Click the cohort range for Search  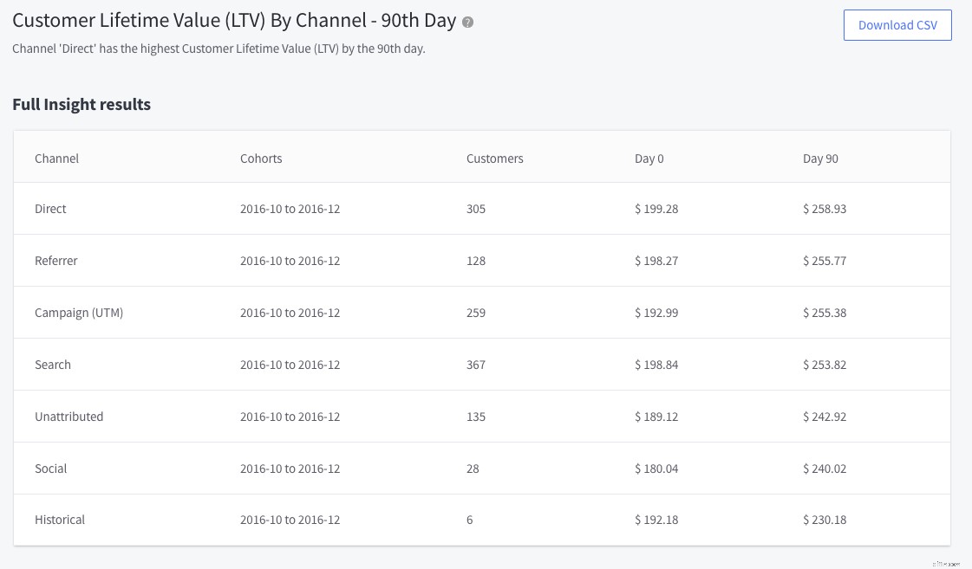[290, 365]
